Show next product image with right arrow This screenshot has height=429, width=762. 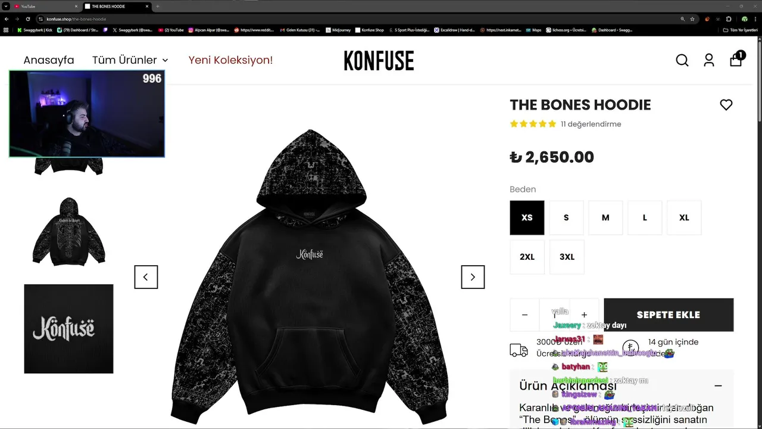coord(473,277)
